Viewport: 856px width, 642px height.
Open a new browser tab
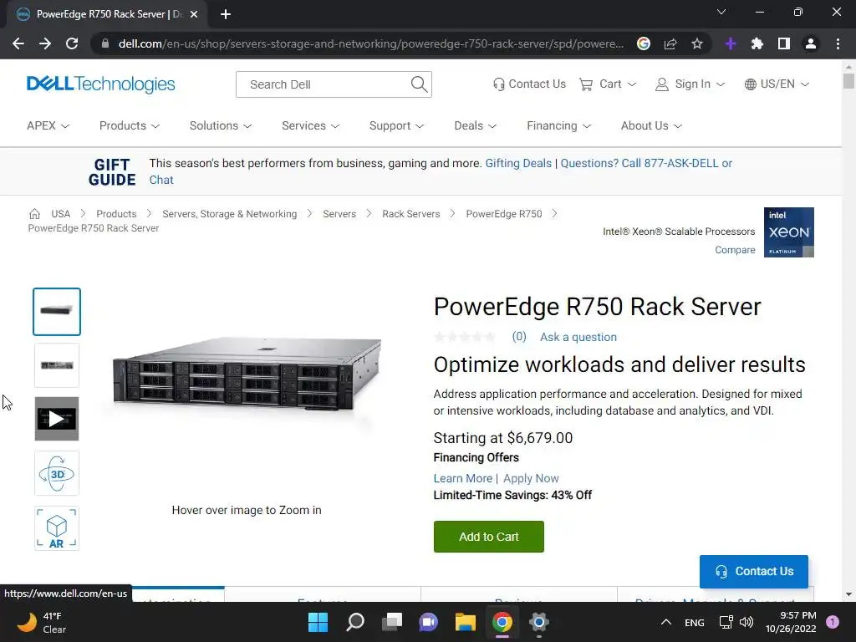point(226,15)
